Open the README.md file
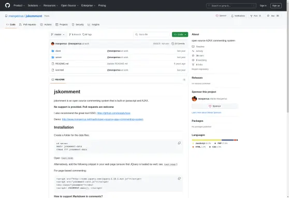Viewport: 289px width, 198px height. (62, 64)
